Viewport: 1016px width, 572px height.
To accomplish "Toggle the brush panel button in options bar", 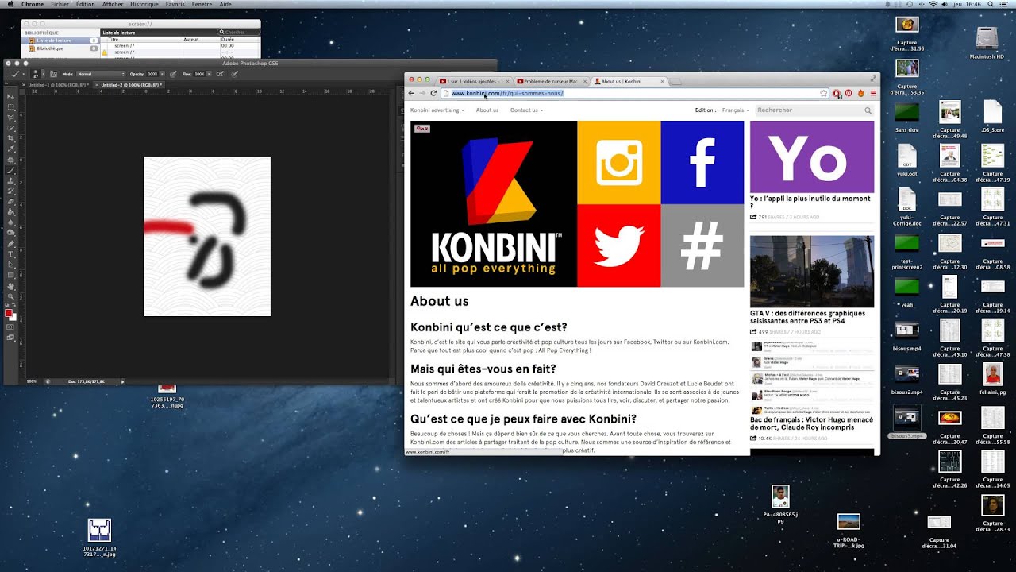I will pyautogui.click(x=53, y=74).
